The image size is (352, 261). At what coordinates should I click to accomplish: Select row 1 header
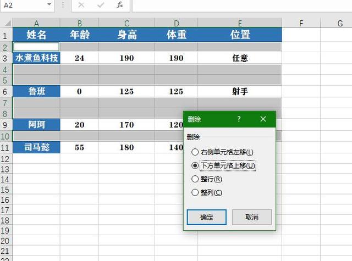(5, 35)
